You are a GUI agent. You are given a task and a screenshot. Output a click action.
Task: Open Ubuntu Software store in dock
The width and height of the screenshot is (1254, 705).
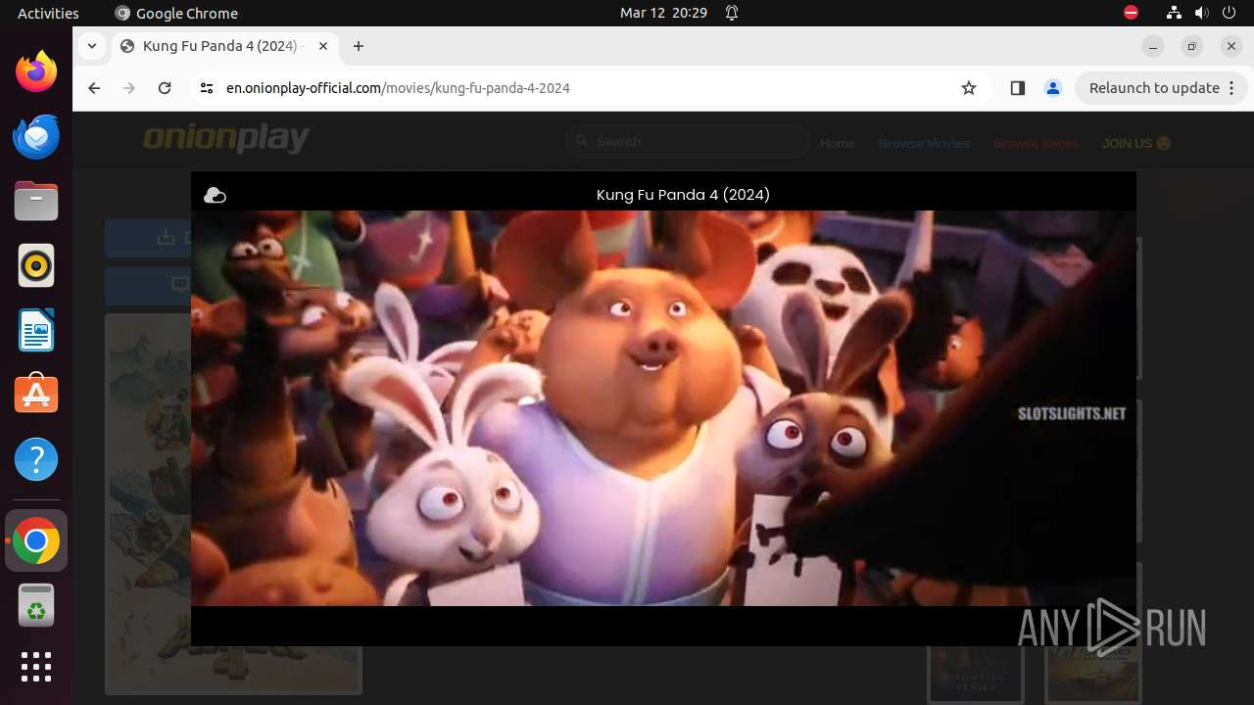36,395
